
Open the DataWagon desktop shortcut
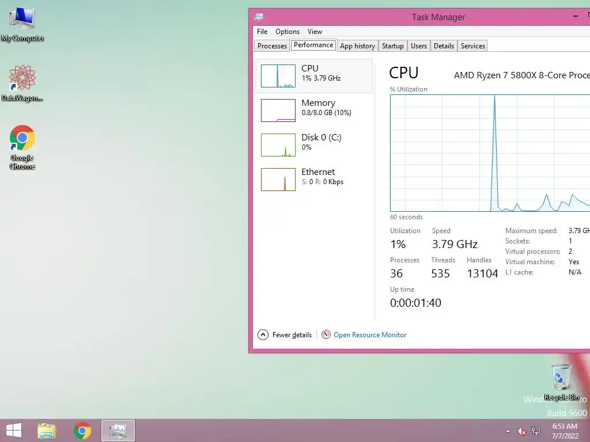(x=22, y=83)
